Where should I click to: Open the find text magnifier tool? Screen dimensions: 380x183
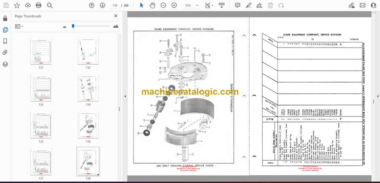coord(50,5)
